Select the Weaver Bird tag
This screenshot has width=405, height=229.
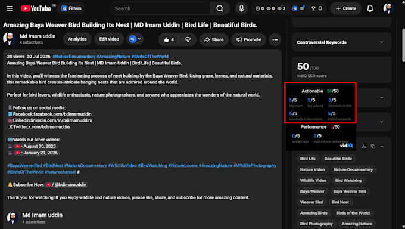tap(311, 202)
